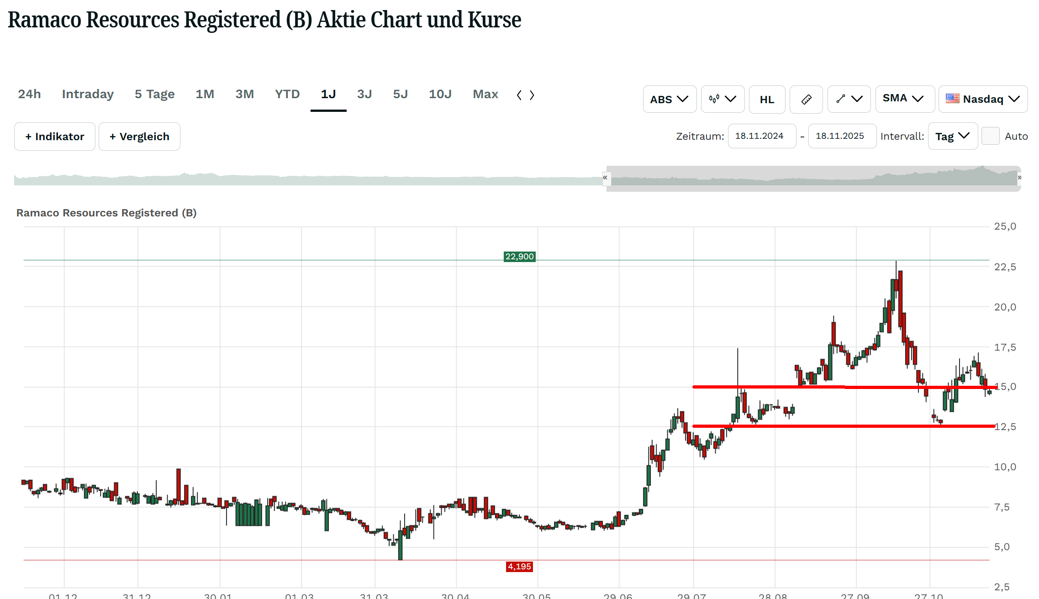Expand the ABS scale dropdown
This screenshot has height=599, width=1039.
click(669, 99)
